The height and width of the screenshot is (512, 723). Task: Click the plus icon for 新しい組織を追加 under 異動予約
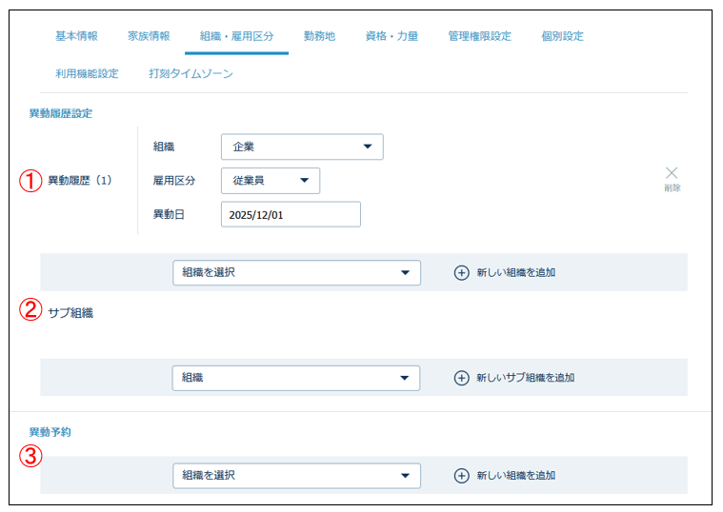pos(462,476)
